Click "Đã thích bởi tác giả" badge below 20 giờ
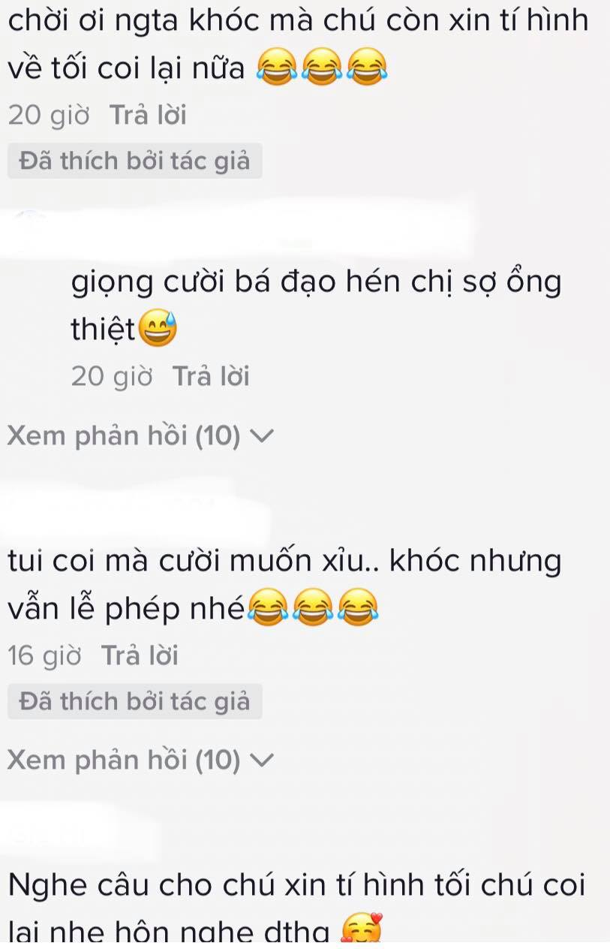The height and width of the screenshot is (949, 610). tap(134, 161)
